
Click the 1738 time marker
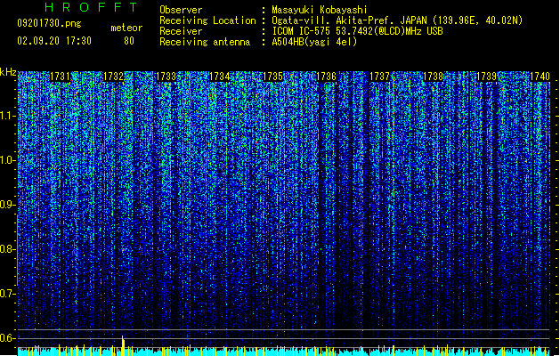(x=433, y=77)
